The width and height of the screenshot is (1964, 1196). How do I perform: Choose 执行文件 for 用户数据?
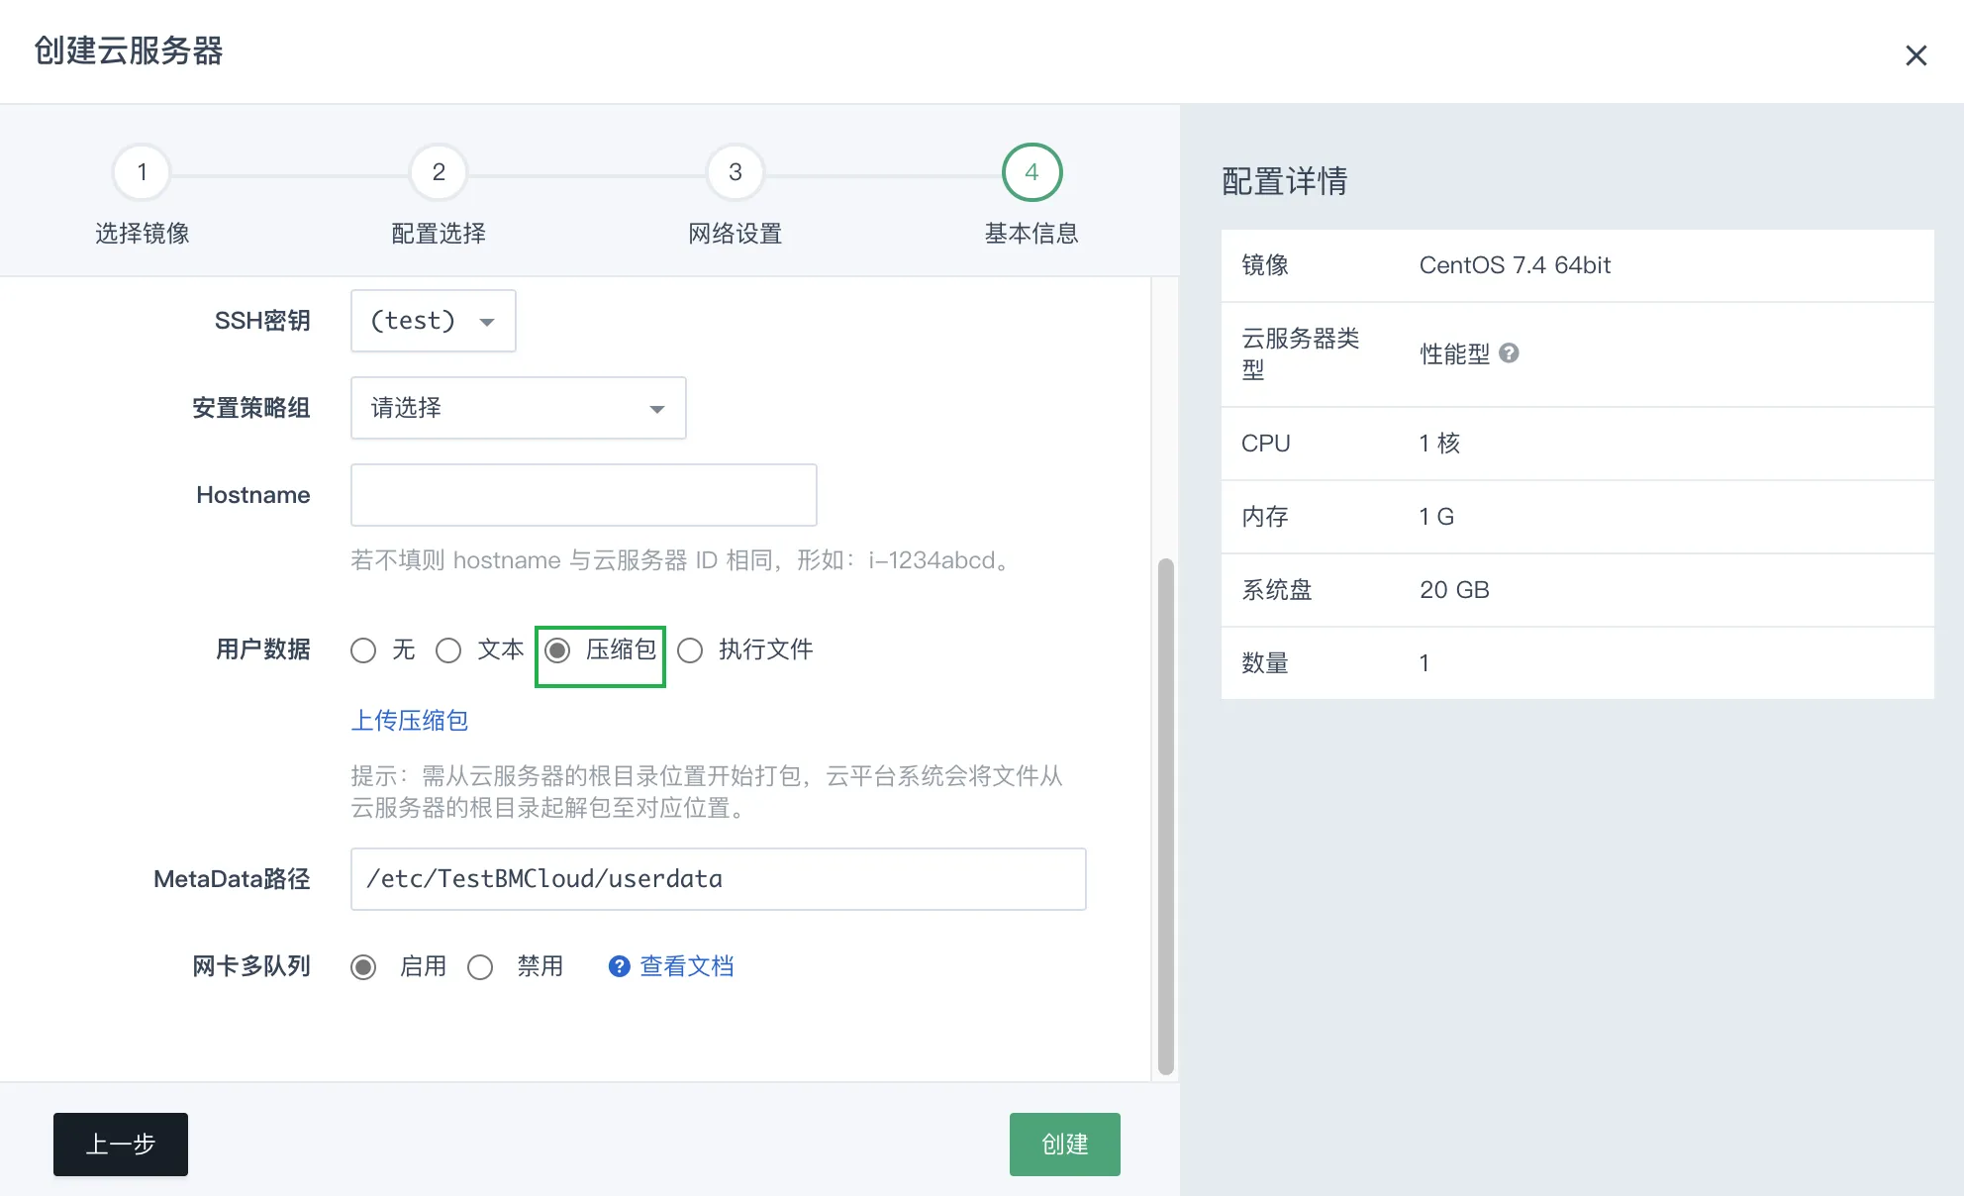coord(690,650)
